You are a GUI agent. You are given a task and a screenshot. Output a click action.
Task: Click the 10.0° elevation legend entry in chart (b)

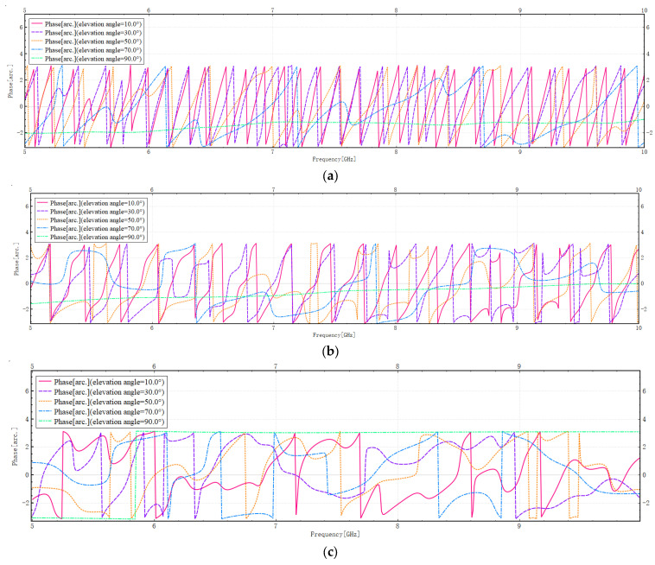coord(91,203)
